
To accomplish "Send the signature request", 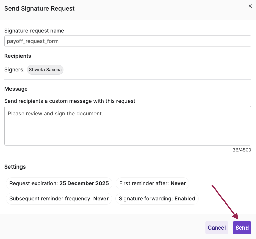I will coord(242,228).
